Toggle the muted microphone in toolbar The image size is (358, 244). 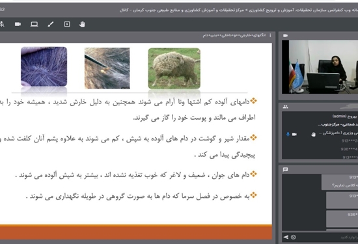coord(1,24)
